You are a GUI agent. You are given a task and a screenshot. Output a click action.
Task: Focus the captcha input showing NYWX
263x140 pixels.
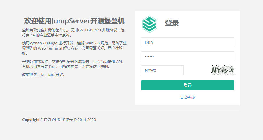[x=162, y=70]
